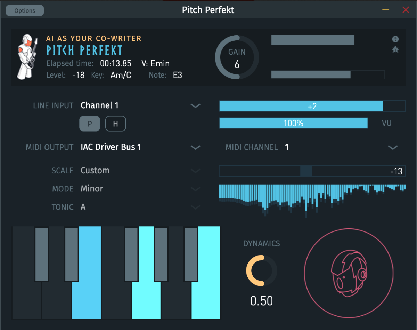Image resolution: width=417 pixels, height=330 pixels.
Task: Select the Minor mode value
Action: pyautogui.click(x=92, y=189)
